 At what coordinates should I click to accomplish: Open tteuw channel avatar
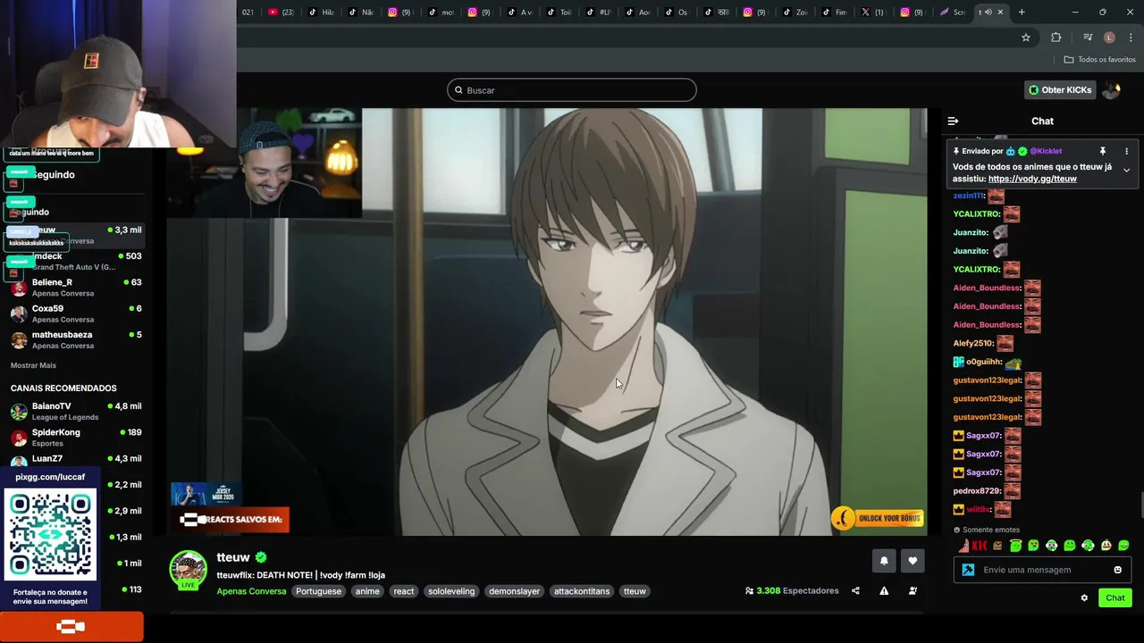click(189, 570)
